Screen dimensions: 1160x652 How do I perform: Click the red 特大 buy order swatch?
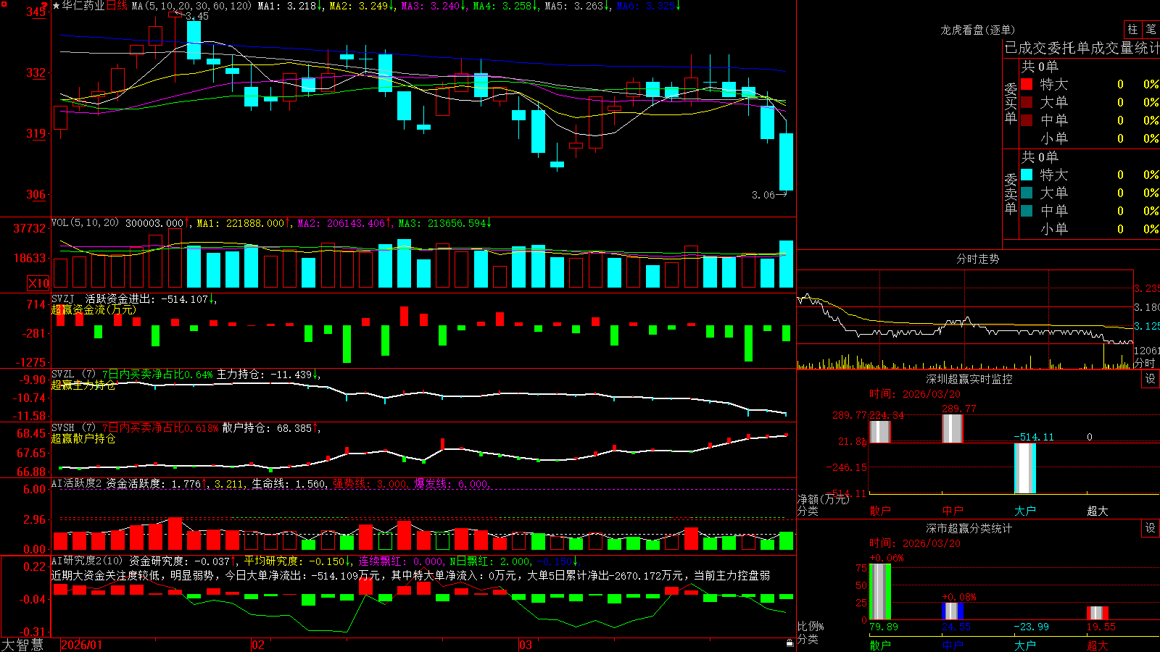click(x=1027, y=84)
